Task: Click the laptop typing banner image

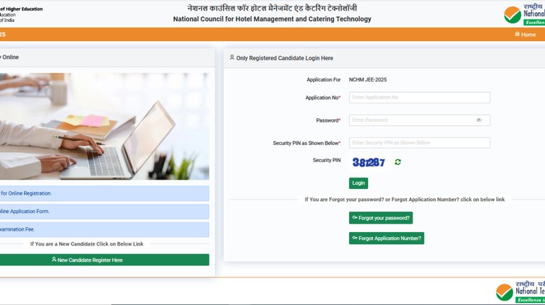Action: click(104, 126)
